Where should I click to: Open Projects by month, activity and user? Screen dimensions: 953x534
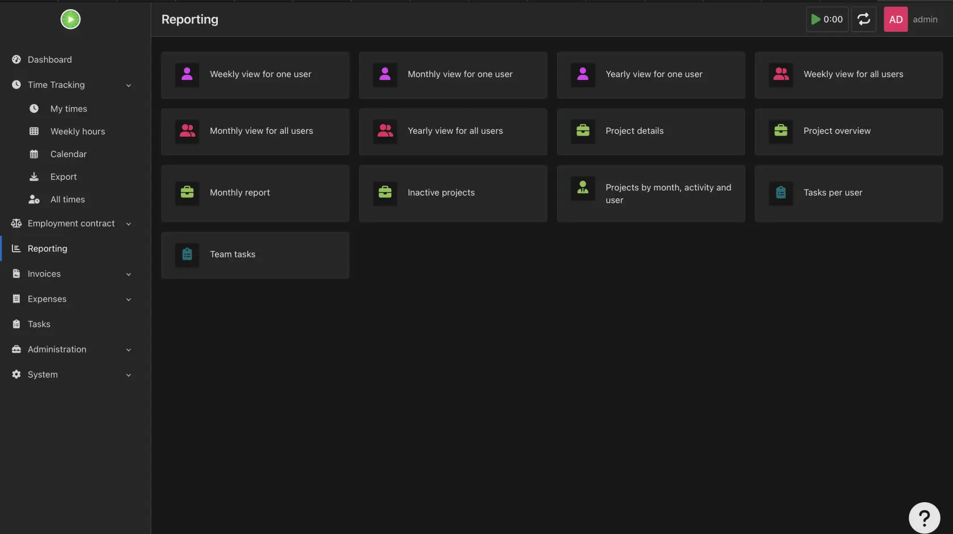click(x=651, y=193)
